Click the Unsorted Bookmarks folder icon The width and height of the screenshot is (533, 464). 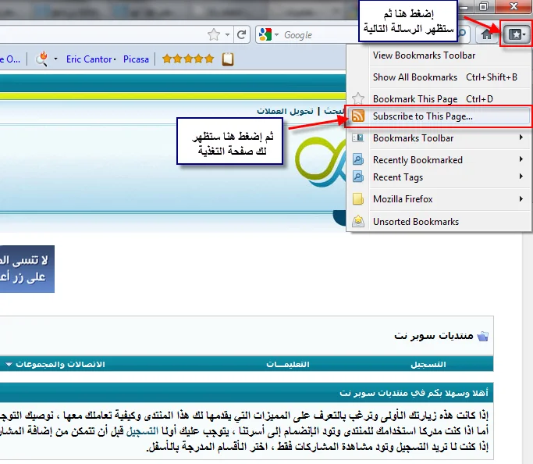click(358, 221)
